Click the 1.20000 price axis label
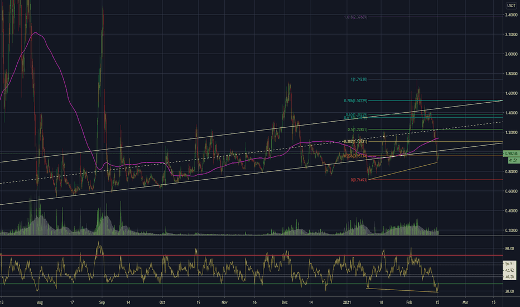 coord(511,132)
